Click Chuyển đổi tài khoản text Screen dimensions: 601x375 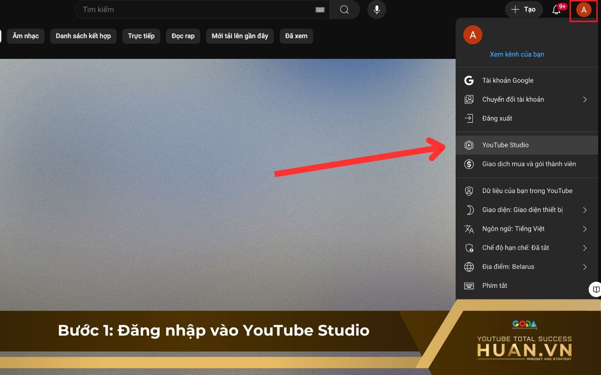[513, 99]
